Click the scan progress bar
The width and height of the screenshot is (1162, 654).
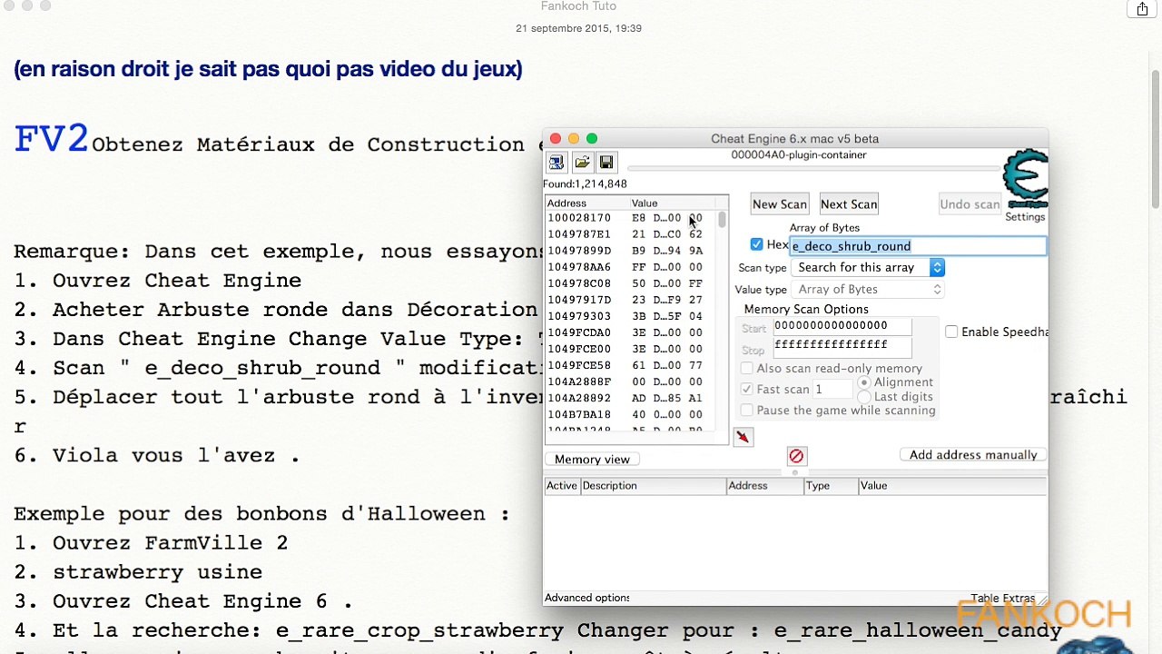[812, 168]
